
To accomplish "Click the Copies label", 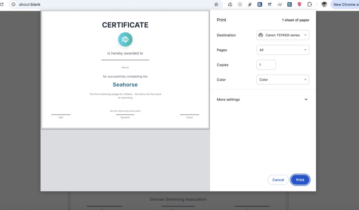I will pos(223,65).
